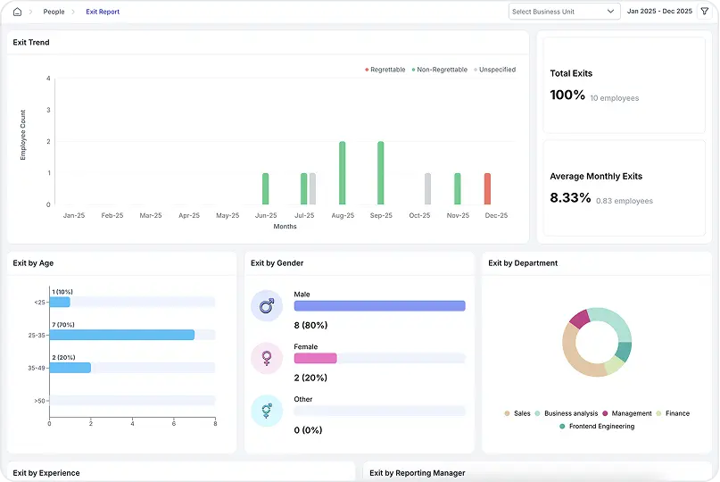This screenshot has height=482, width=720.
Task: Click Exit Report breadcrumb item
Action: coord(103,12)
